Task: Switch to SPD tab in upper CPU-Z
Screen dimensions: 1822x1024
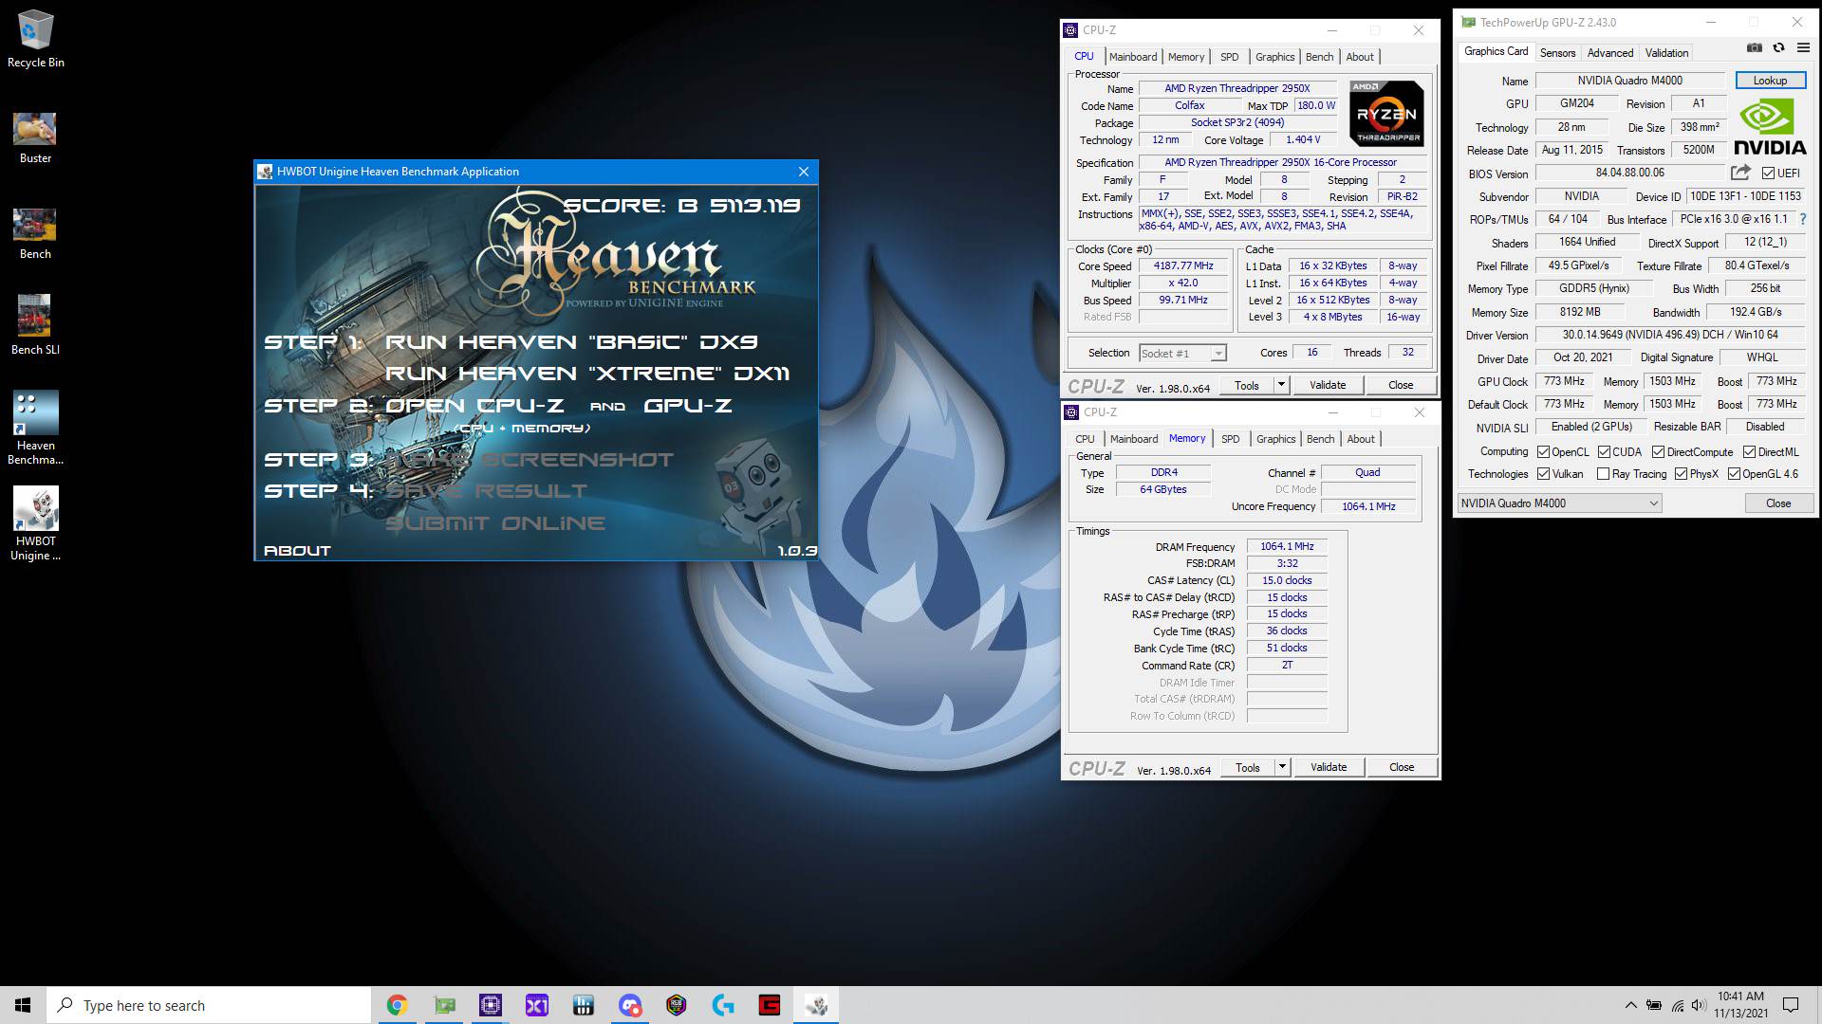Action: click(1229, 57)
